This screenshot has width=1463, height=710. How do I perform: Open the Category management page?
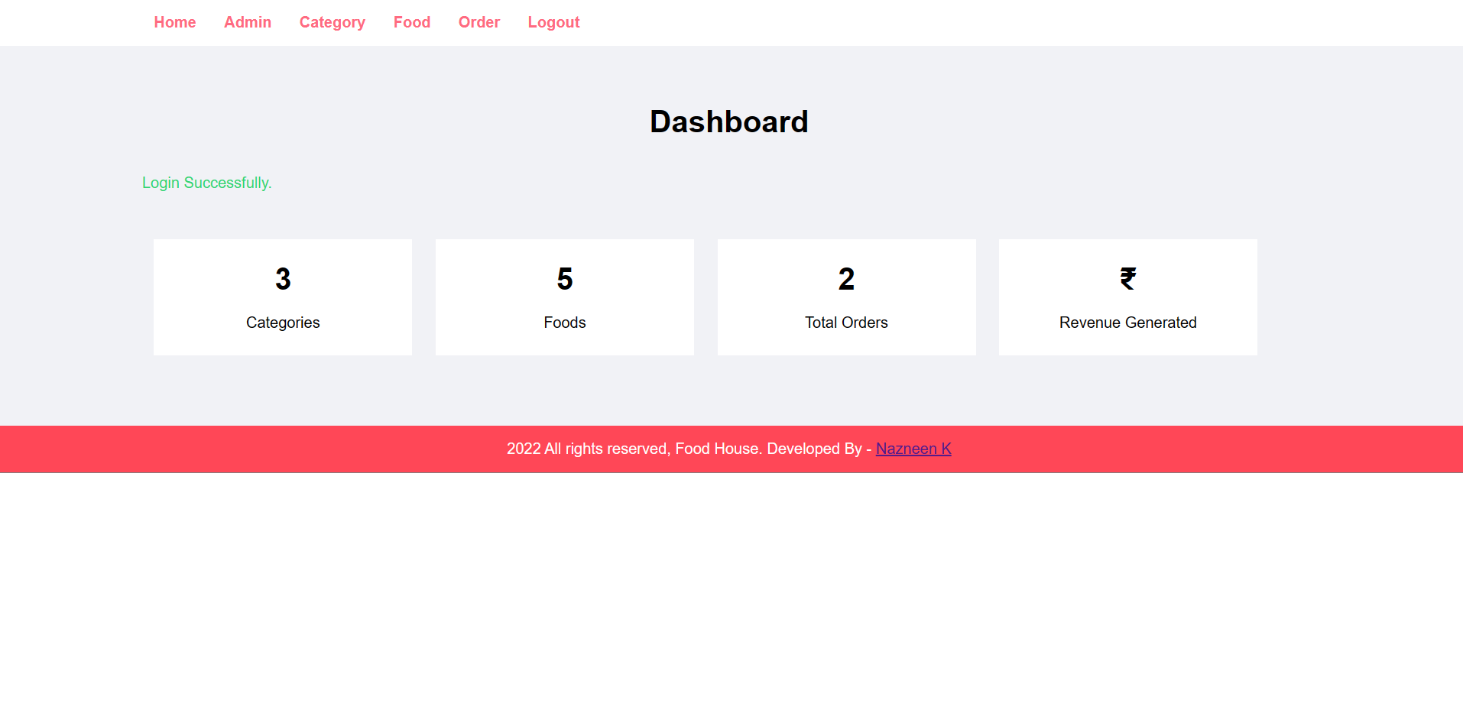coord(332,22)
